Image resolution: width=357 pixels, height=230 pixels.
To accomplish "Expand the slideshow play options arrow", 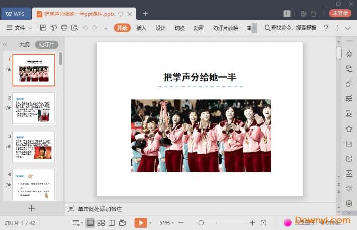I will click(x=151, y=223).
